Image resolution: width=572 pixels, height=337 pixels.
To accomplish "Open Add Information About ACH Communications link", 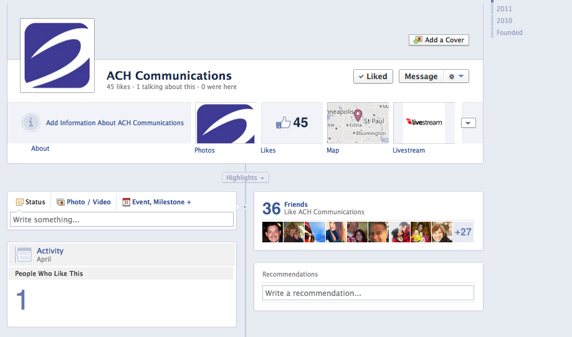I will pyautogui.click(x=115, y=123).
